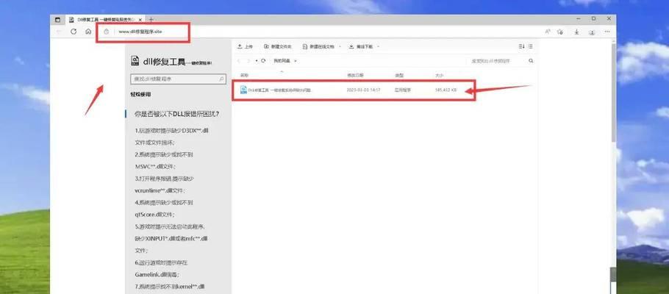Click the file list back navigation arrow
Image resolution: width=669 pixels, height=294 pixels.
click(x=239, y=61)
